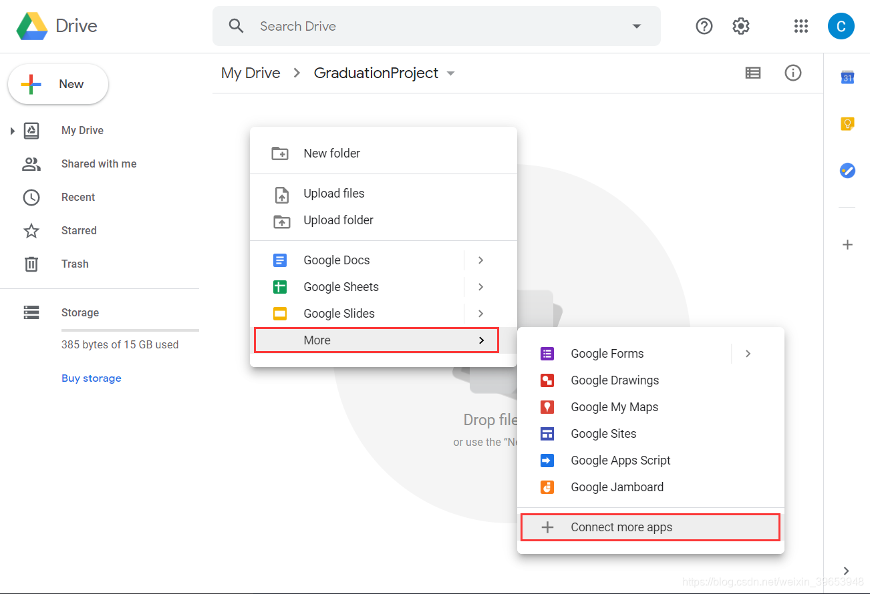Select Google Drawings menu item
Viewport: 870px width, 594px height.
tap(651, 380)
